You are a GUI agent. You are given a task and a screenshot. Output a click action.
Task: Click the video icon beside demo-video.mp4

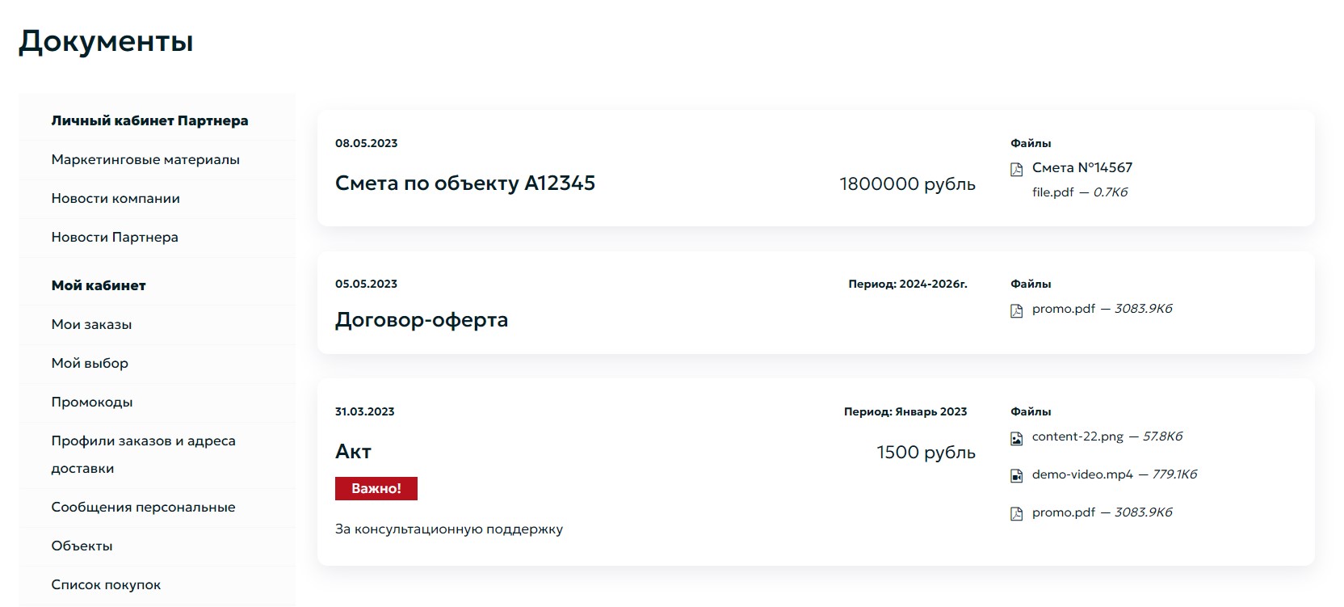1015,475
